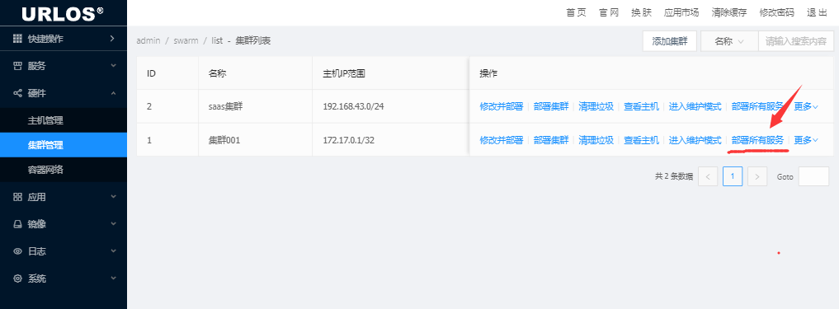The image size is (839, 309).
Task: Collapse the 硬件 menu chevron
Action: pyautogui.click(x=114, y=93)
